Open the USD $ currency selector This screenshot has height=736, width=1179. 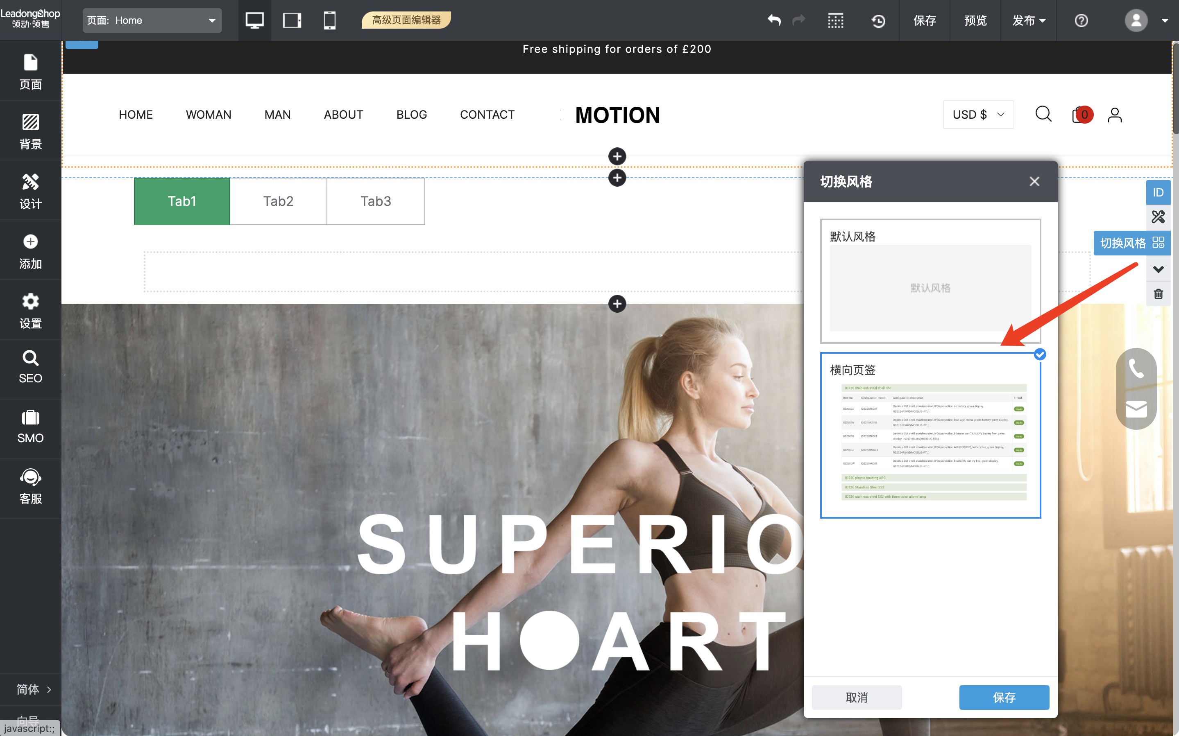[978, 115]
